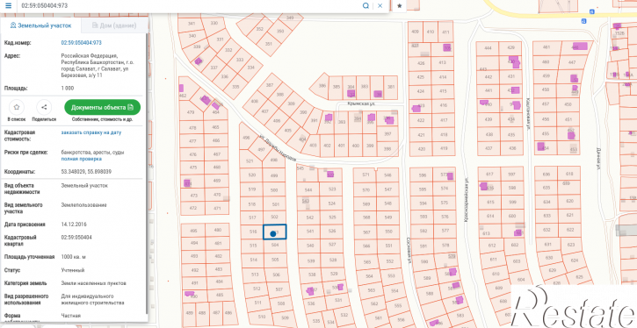
Task: Select parcel 489 on the map
Action: coord(189,312)
